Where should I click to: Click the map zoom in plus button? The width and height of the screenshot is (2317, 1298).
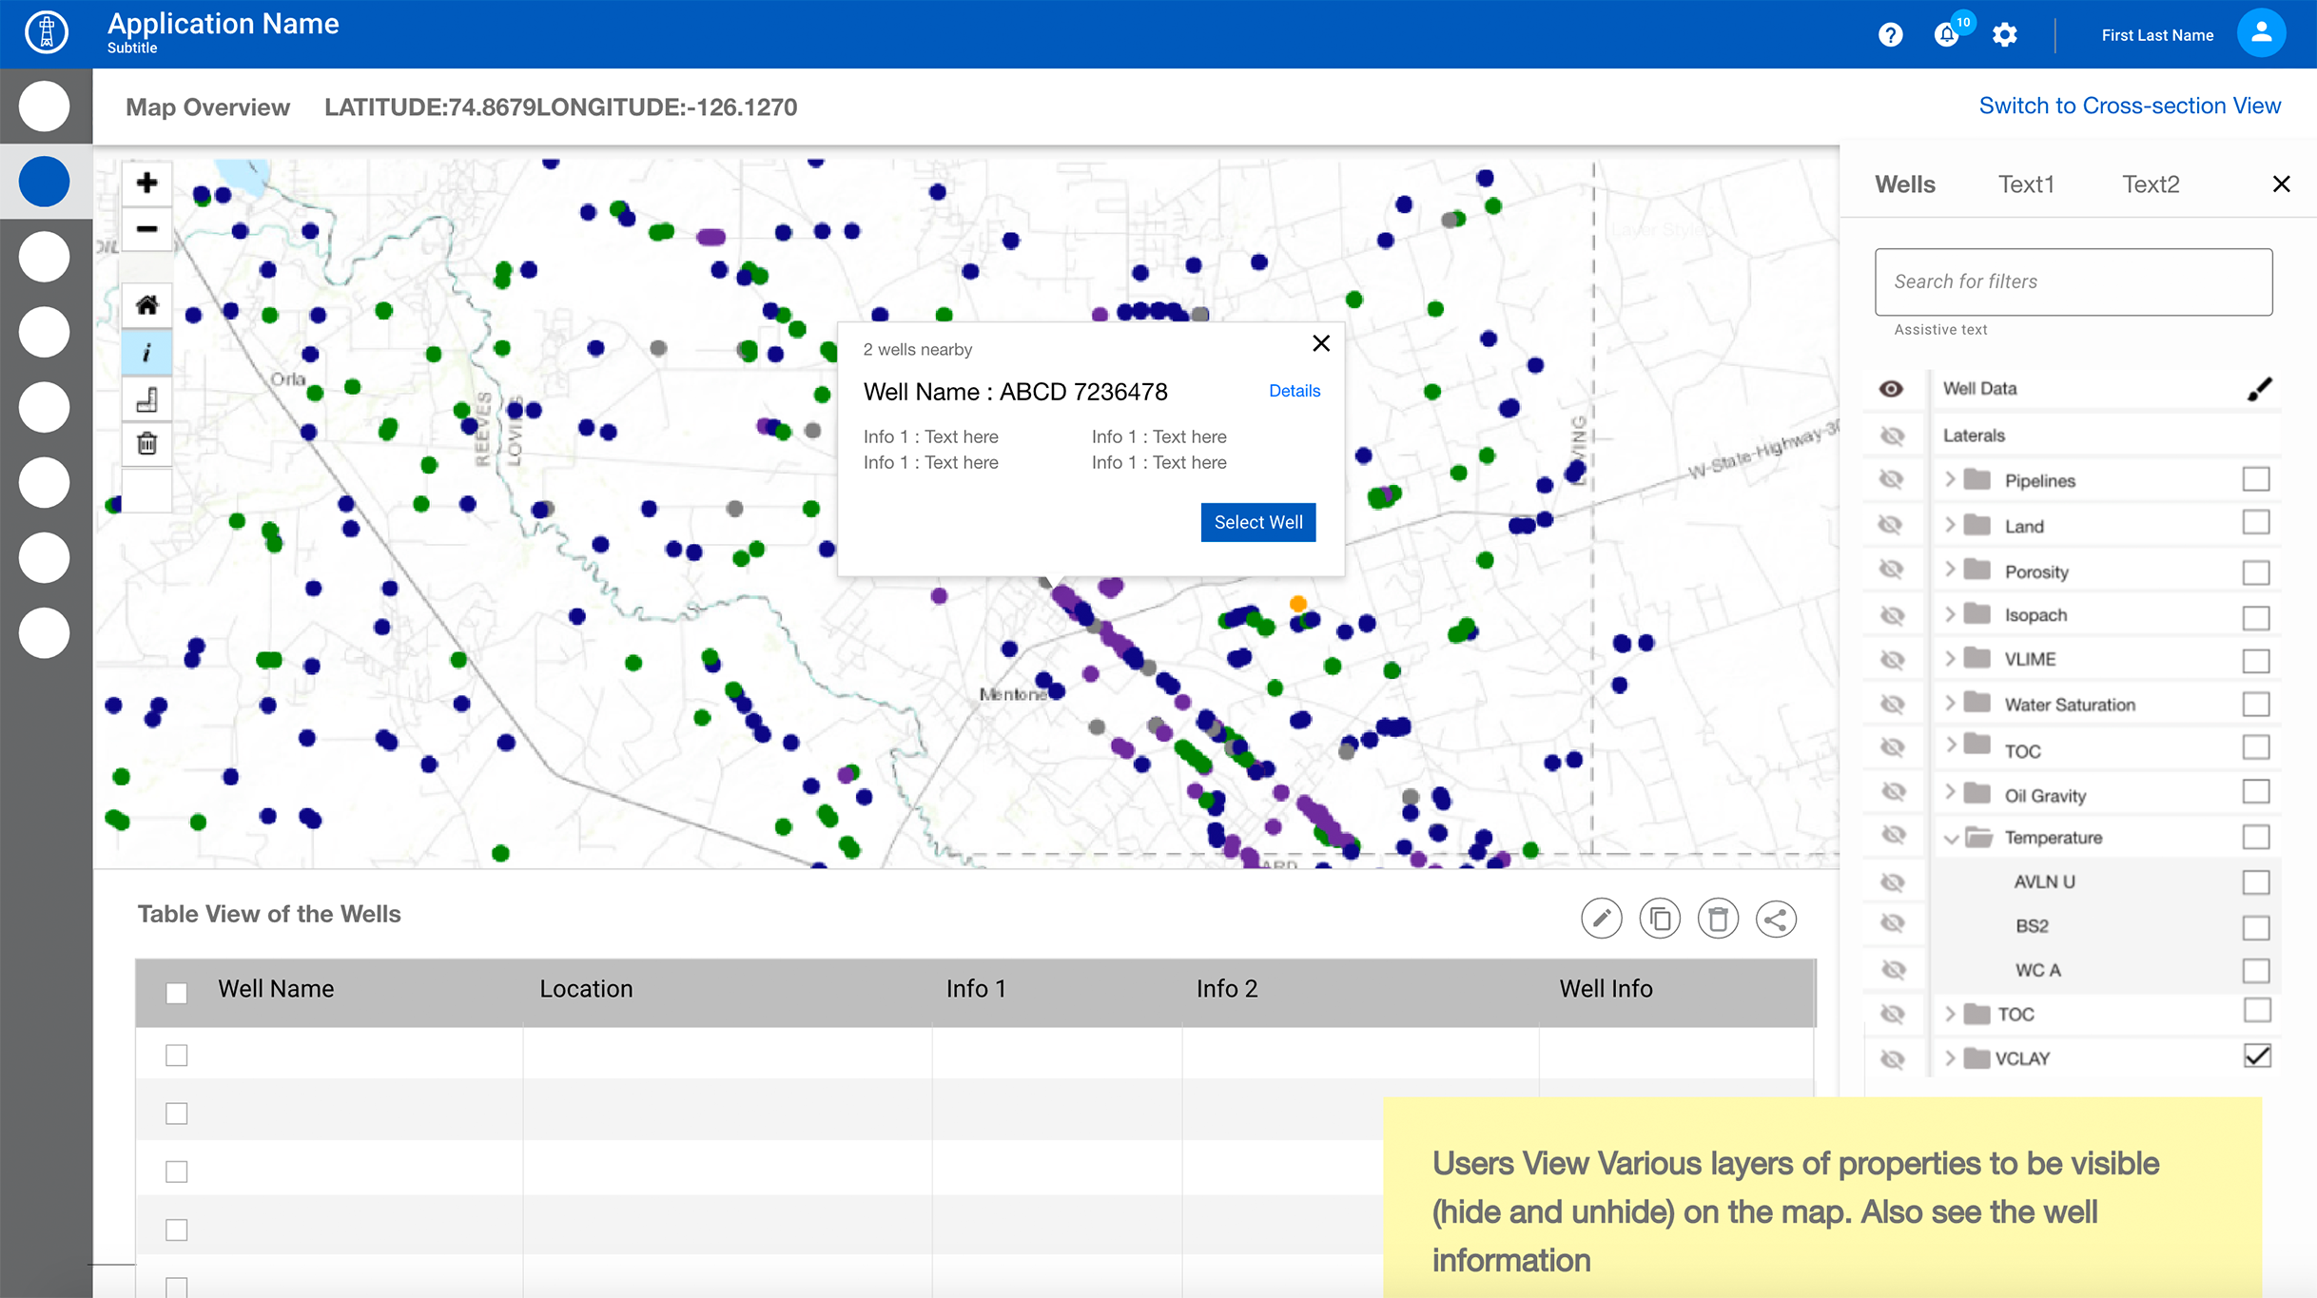coord(146,183)
